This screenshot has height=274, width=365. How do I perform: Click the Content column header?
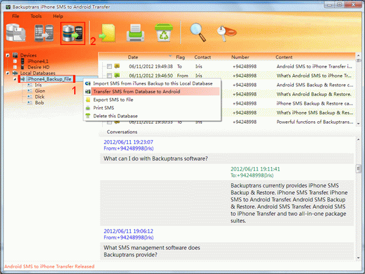pos(283,57)
